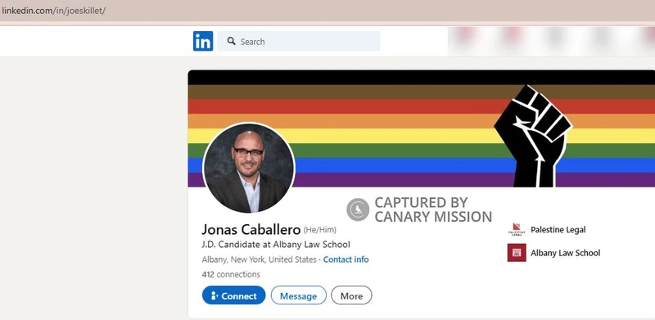The image size is (655, 320).
Task: Focus the LinkedIn Search field
Action: pyautogui.click(x=298, y=42)
